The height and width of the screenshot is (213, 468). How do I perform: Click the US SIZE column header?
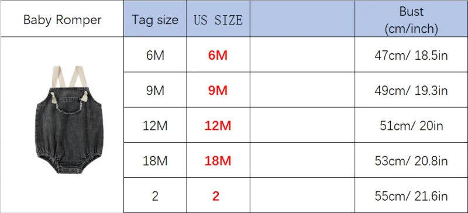tap(218, 20)
